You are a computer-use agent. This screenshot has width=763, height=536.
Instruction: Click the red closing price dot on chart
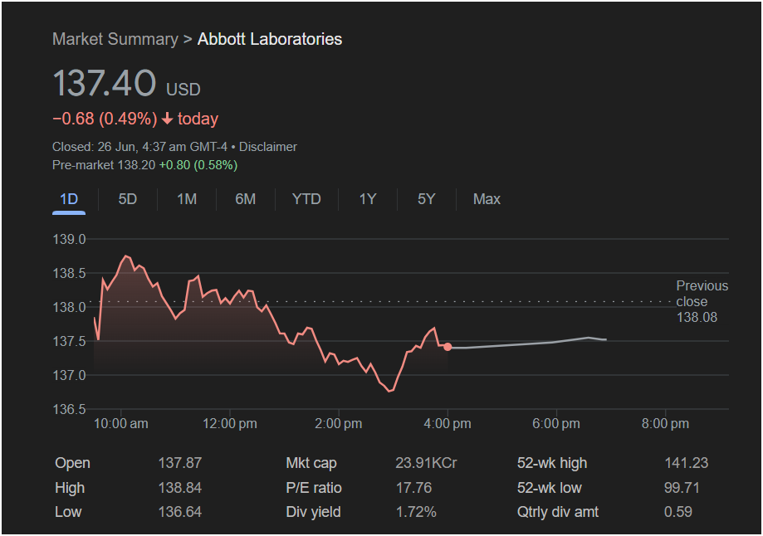tap(448, 347)
